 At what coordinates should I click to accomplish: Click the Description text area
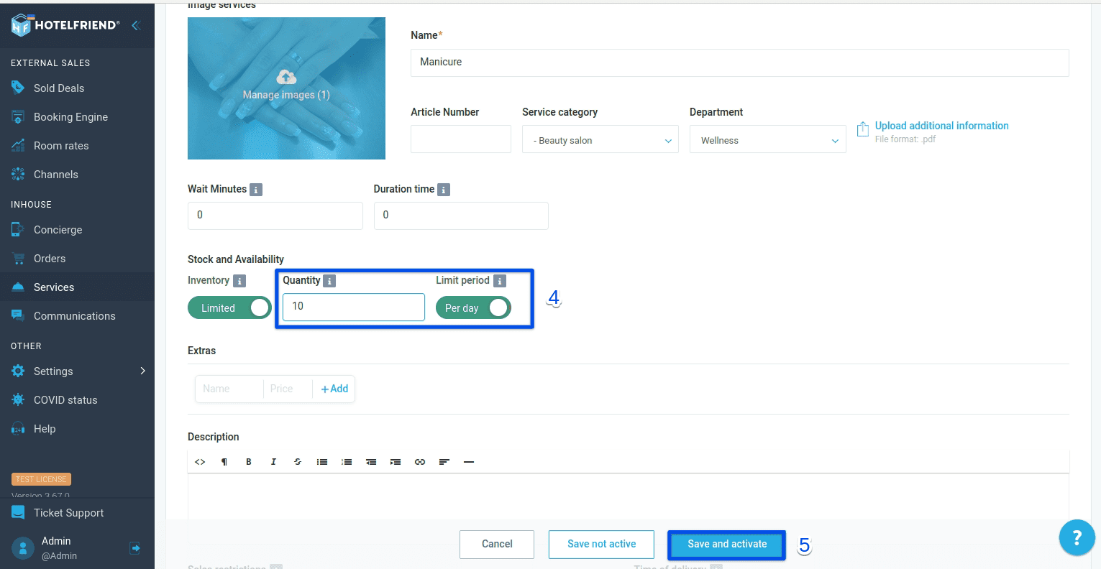coord(629,496)
